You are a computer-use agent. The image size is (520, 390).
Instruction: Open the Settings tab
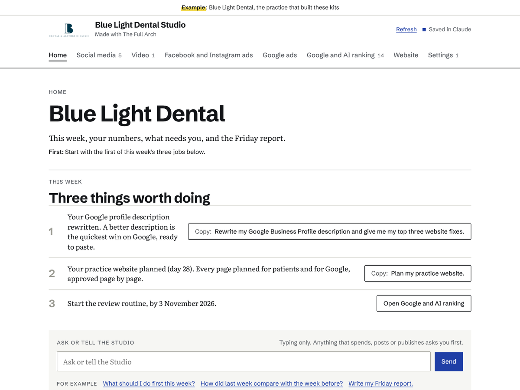[x=443, y=55]
